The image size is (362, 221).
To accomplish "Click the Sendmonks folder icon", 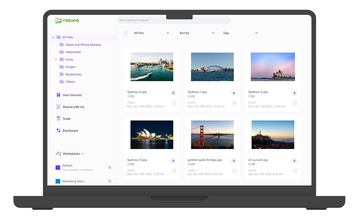I will (x=62, y=74).
